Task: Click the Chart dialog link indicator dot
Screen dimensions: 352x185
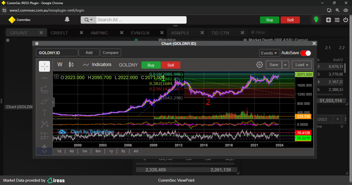Action: (x=37, y=44)
